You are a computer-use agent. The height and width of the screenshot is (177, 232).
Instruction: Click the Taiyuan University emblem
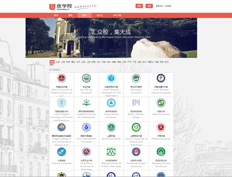point(61,152)
